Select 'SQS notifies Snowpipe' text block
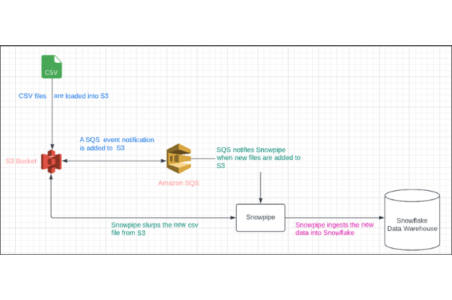 (258, 157)
